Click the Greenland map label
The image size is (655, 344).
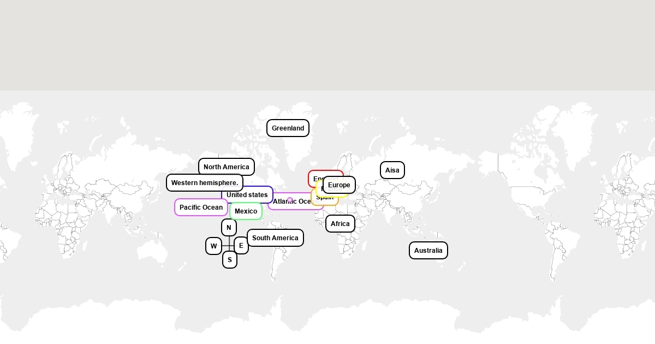(288, 128)
